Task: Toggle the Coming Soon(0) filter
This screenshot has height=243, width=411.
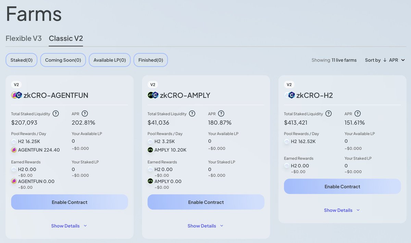Action: click(x=63, y=60)
